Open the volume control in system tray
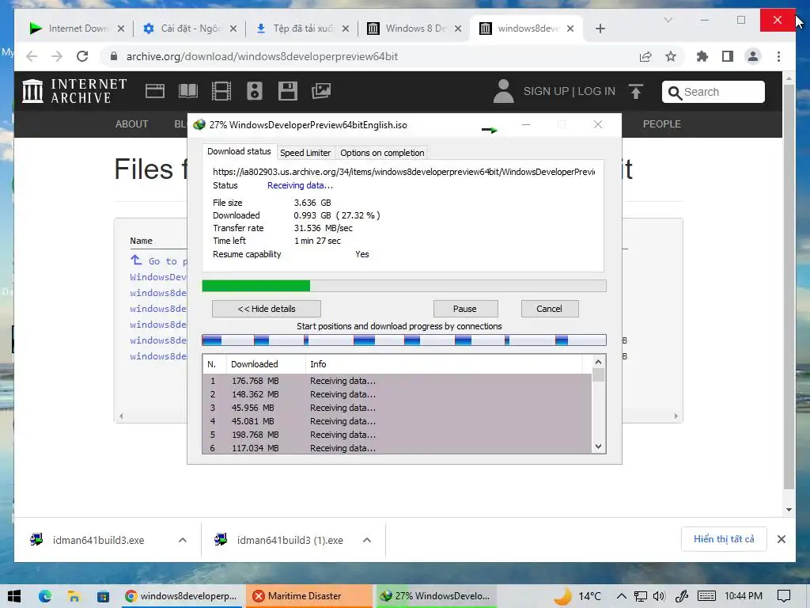810x608 pixels. [x=659, y=596]
